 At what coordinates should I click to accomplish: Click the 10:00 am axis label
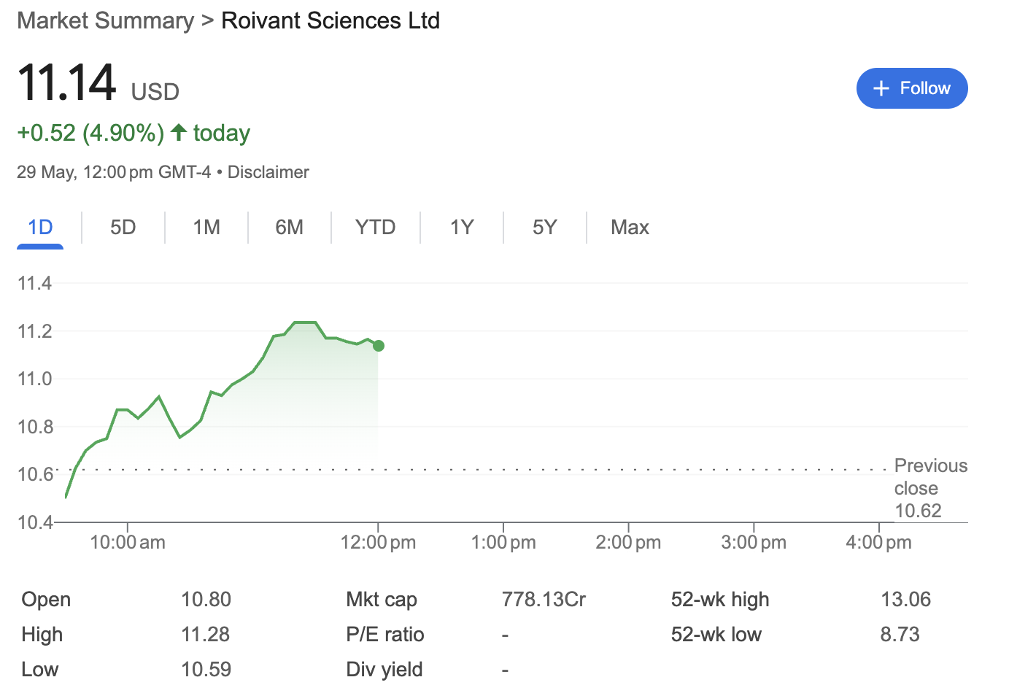(128, 543)
